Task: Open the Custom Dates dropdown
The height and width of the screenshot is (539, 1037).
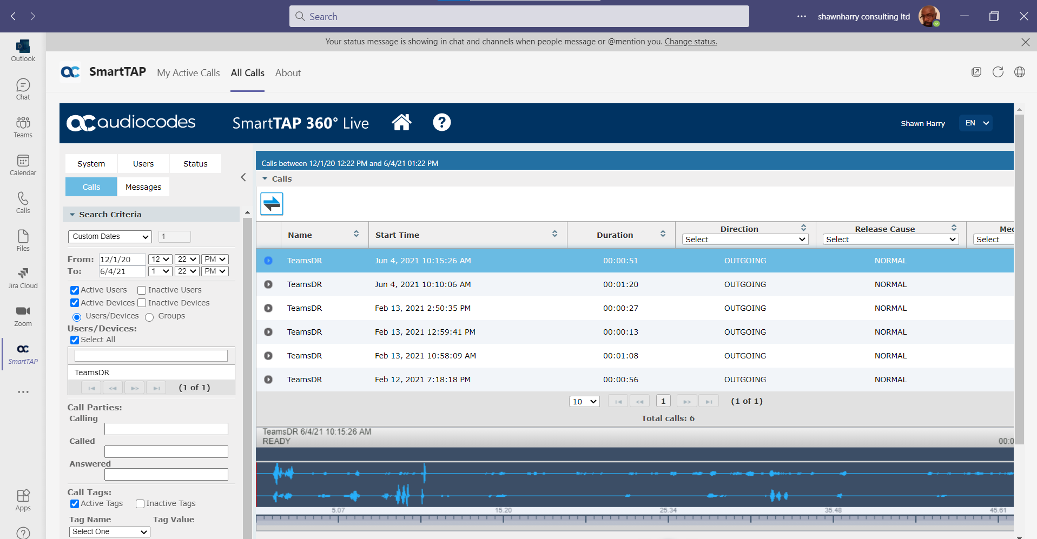Action: click(109, 236)
